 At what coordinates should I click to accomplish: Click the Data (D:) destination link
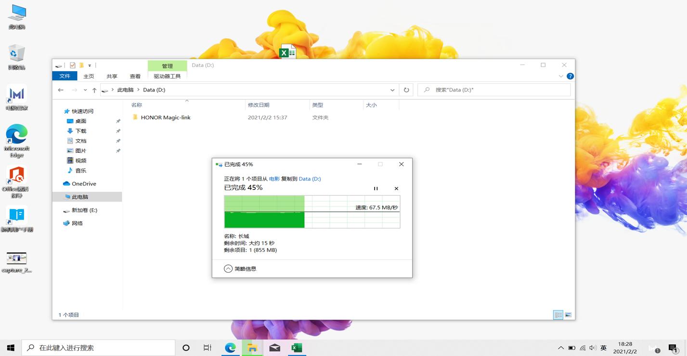pyautogui.click(x=310, y=179)
